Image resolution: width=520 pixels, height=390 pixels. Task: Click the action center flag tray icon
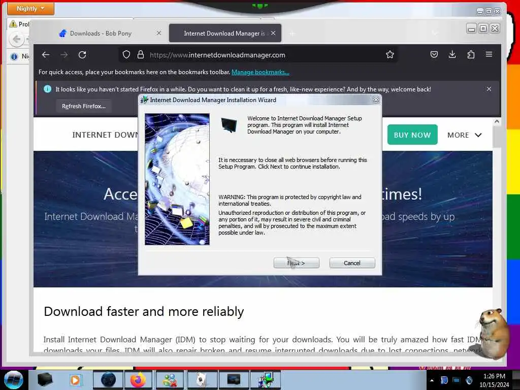(x=444, y=380)
